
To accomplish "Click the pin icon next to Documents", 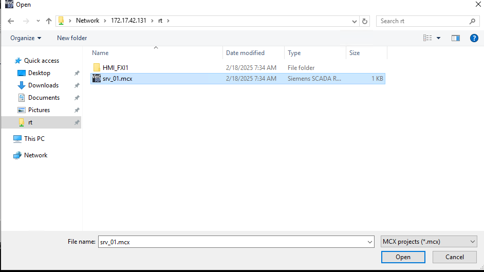I will (x=77, y=98).
